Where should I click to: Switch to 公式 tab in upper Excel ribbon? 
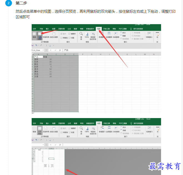point(69,29)
